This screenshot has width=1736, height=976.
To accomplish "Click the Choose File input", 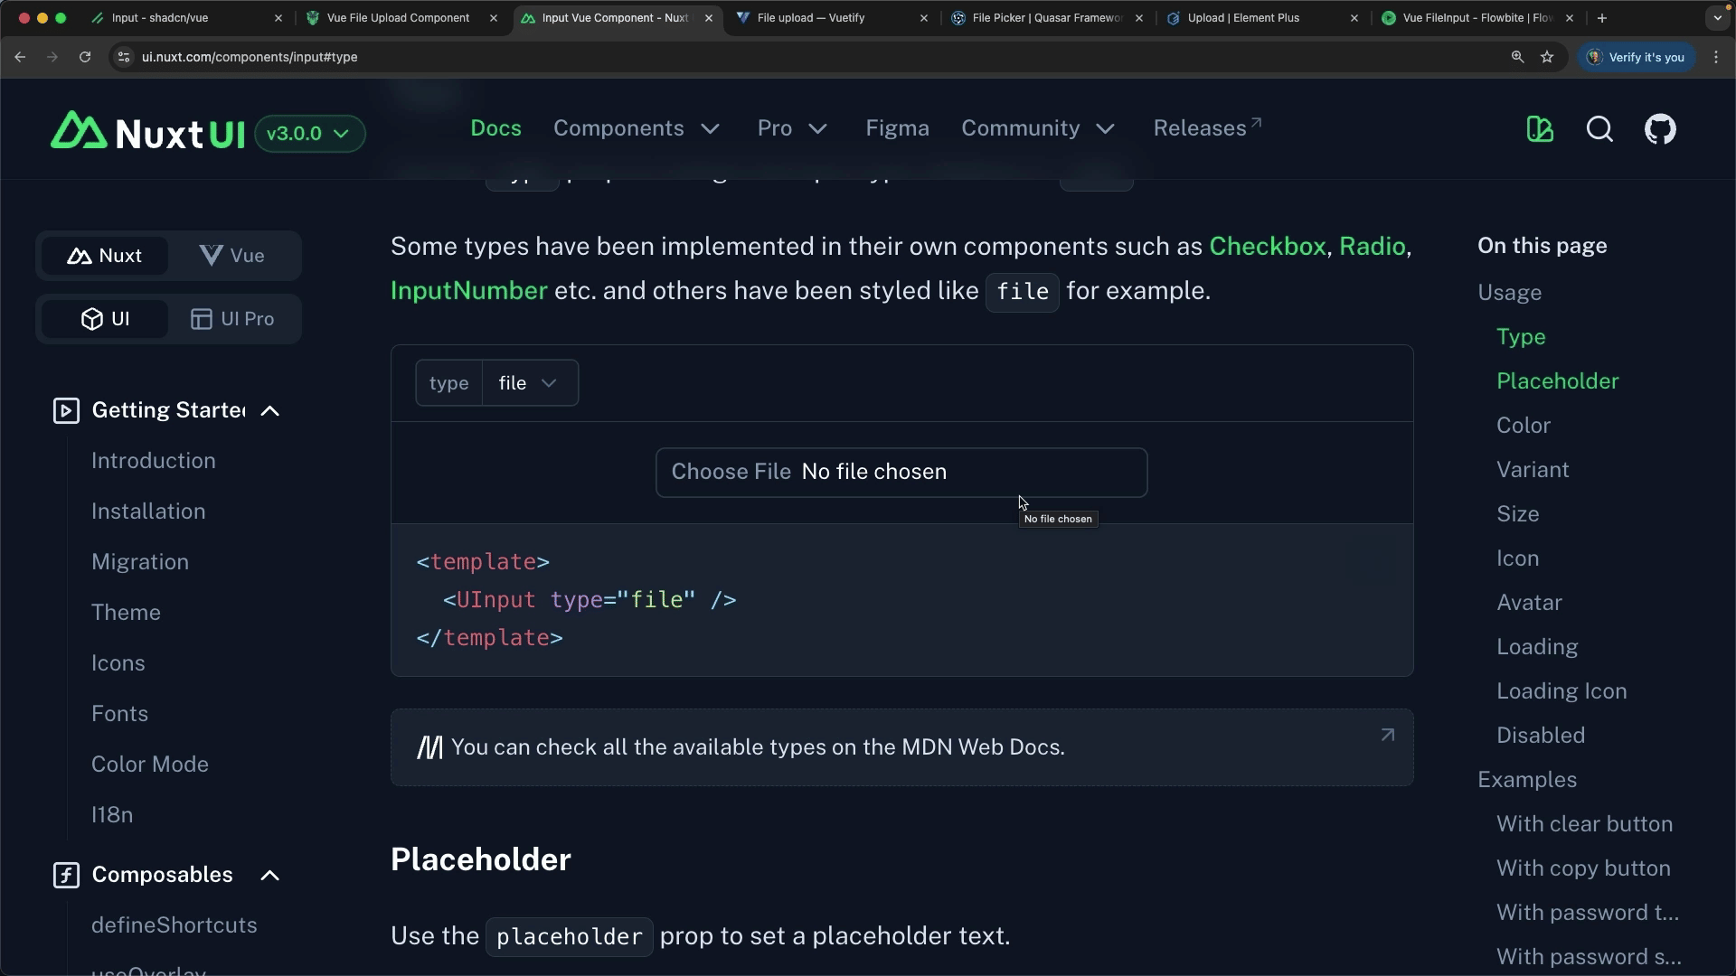I will coord(901,473).
